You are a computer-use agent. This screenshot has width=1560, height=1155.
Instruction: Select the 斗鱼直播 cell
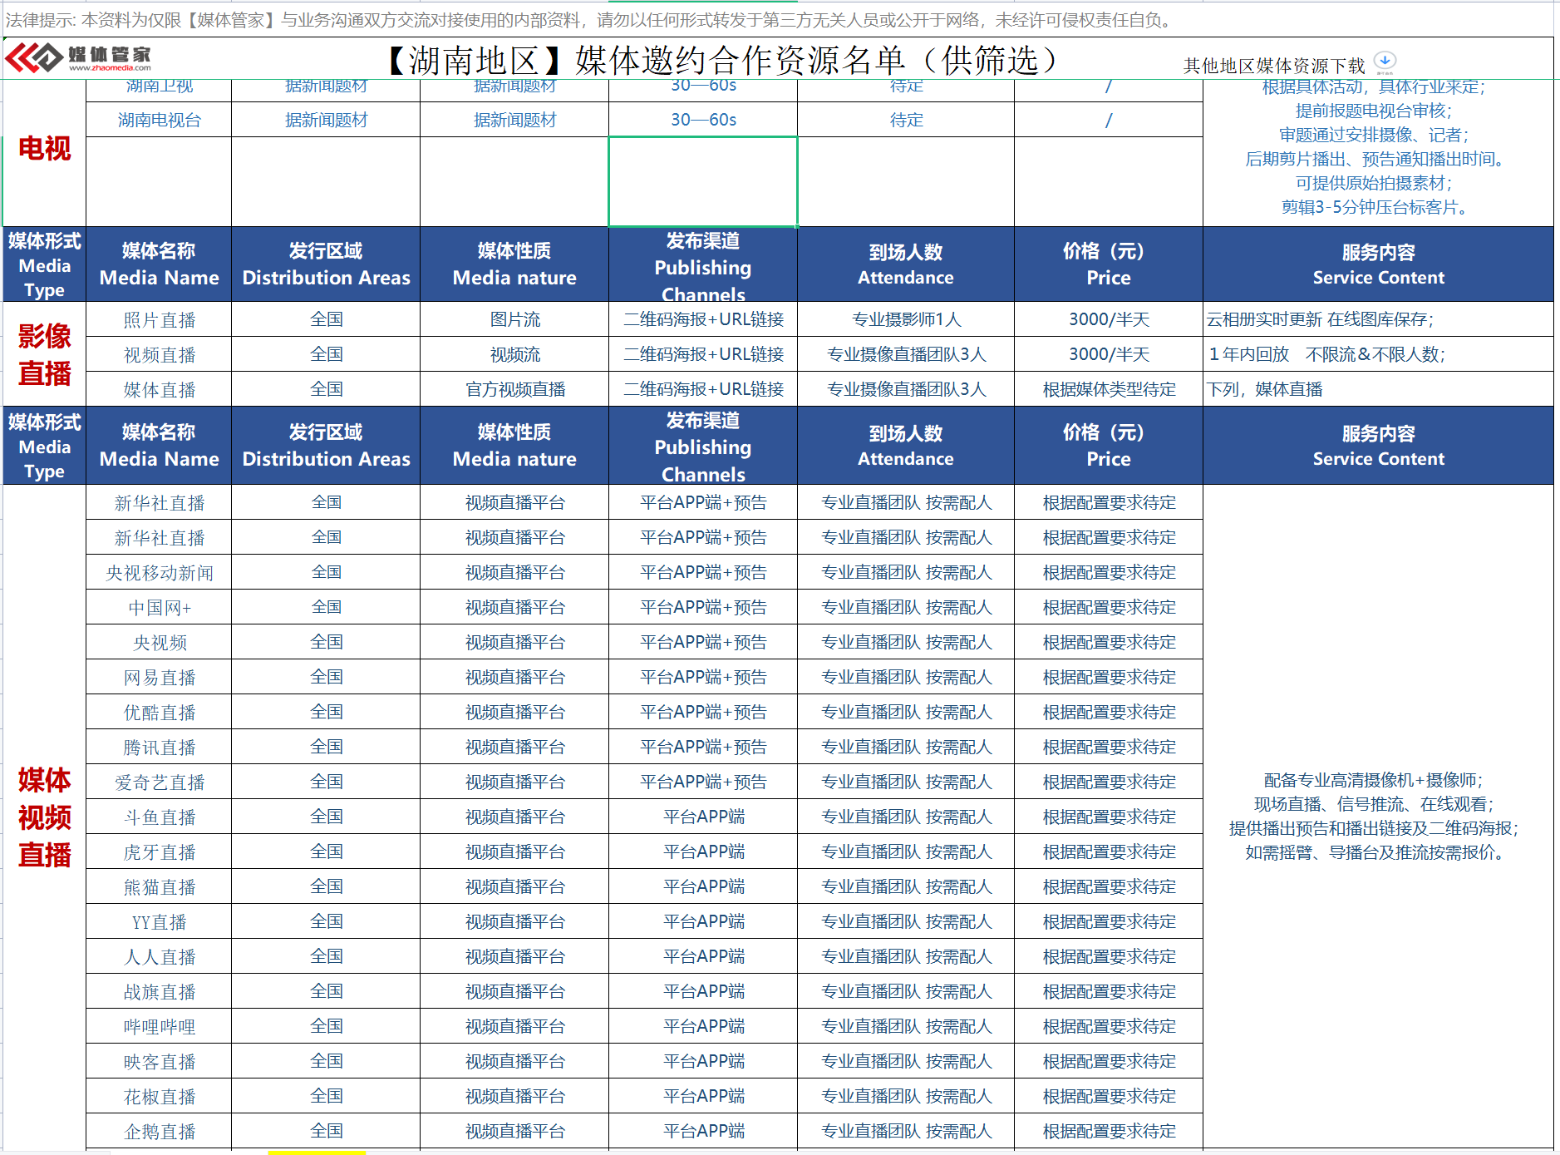tap(159, 817)
